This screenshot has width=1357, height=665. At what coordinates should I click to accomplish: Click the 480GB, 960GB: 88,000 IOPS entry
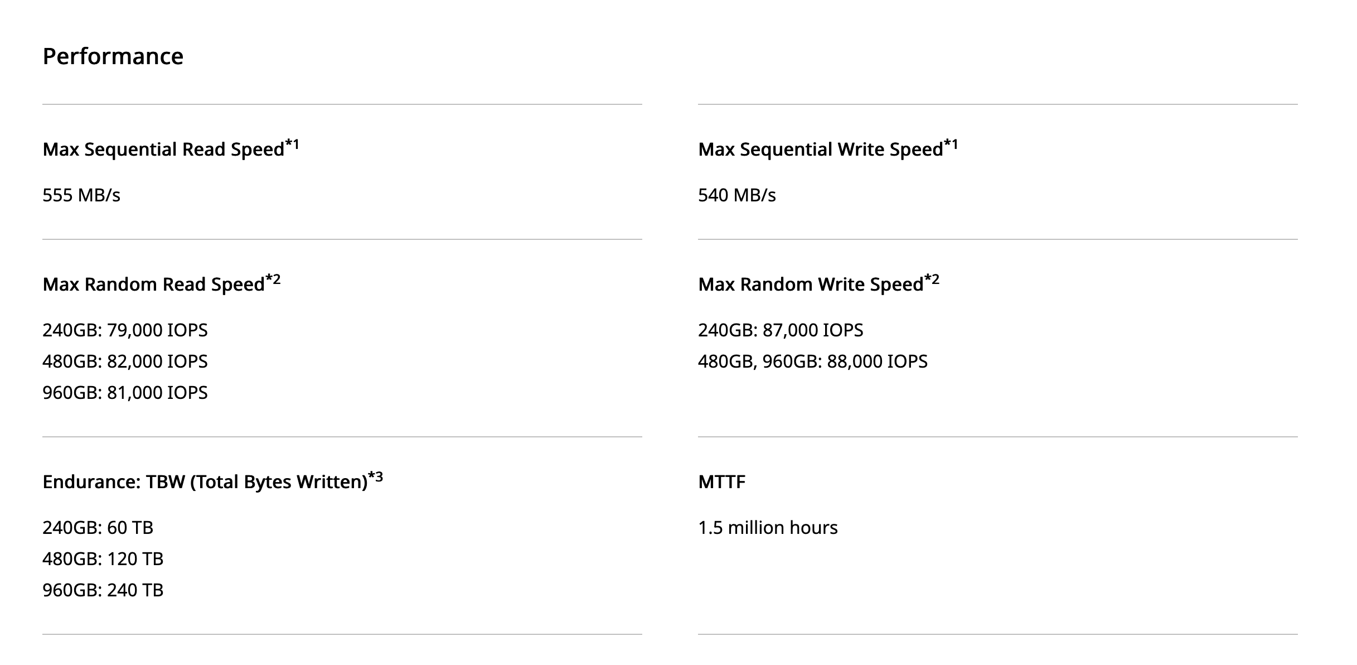pyautogui.click(x=812, y=362)
